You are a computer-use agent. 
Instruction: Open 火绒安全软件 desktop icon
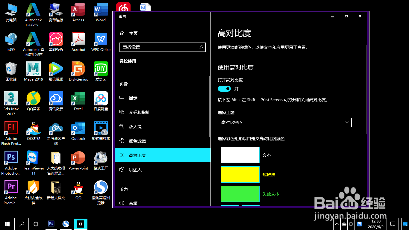click(x=34, y=193)
